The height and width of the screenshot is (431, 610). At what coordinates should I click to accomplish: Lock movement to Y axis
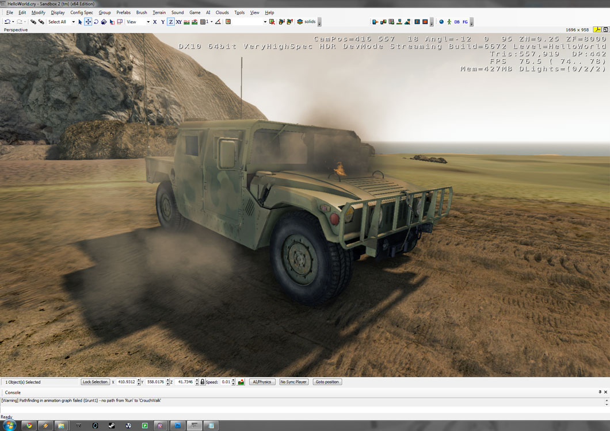pos(163,22)
